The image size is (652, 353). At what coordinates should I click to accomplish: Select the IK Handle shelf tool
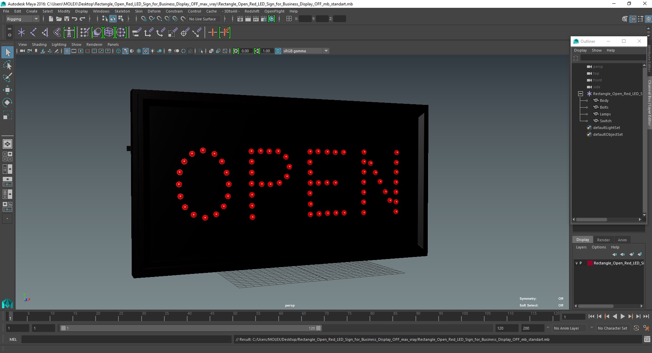click(x=45, y=33)
